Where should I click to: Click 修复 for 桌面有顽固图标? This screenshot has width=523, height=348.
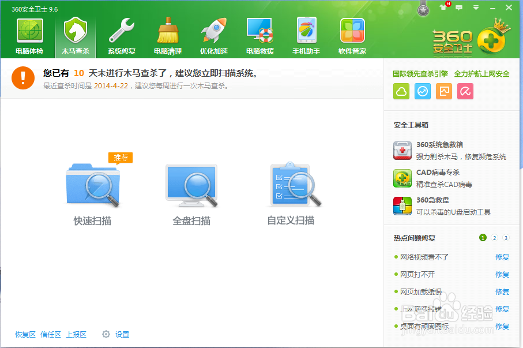pos(502,326)
